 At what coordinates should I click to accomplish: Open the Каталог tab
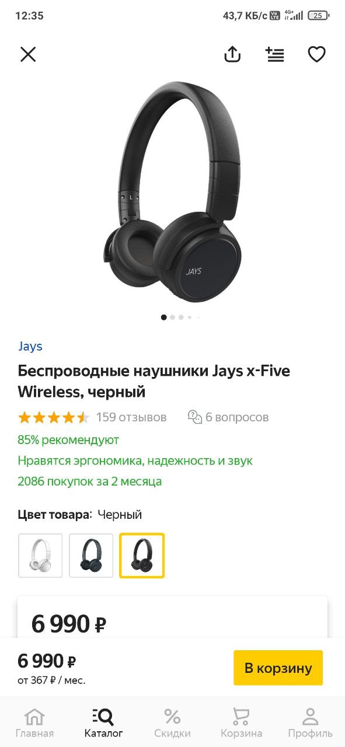point(103,723)
